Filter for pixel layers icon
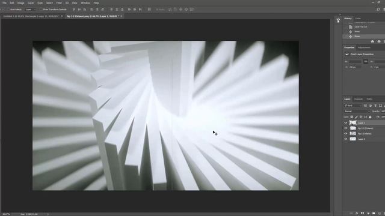This screenshot has width=385, height=216. point(365,106)
